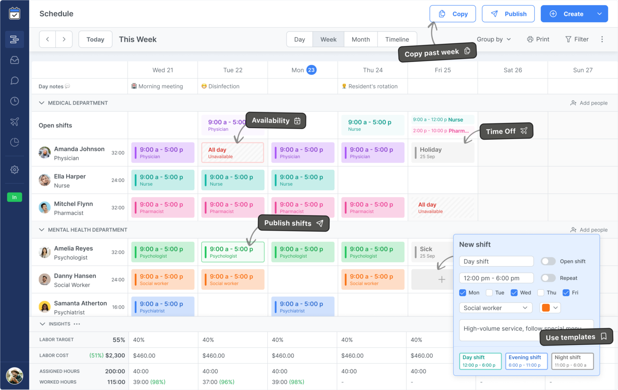This screenshot has height=390, width=618.
Task: Check the Tue checkbox in New shift
Action: pyautogui.click(x=489, y=292)
